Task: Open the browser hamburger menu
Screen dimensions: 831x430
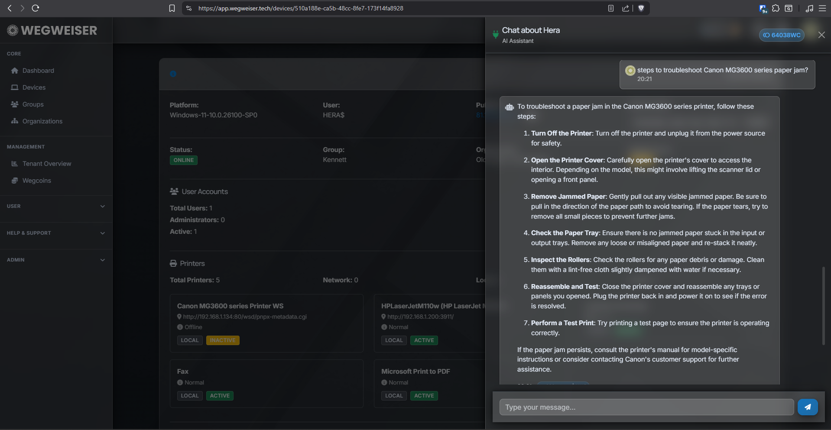Action: [x=822, y=8]
